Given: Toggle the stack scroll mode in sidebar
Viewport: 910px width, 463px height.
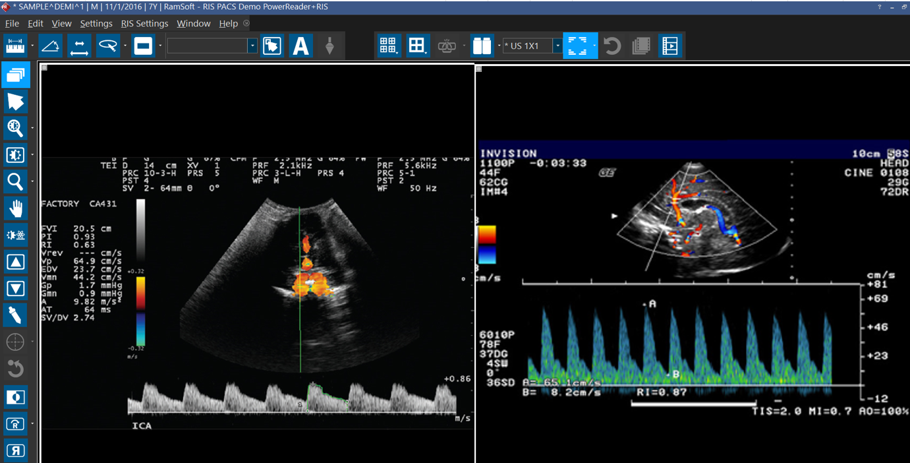Looking at the screenshot, I should click(x=16, y=75).
